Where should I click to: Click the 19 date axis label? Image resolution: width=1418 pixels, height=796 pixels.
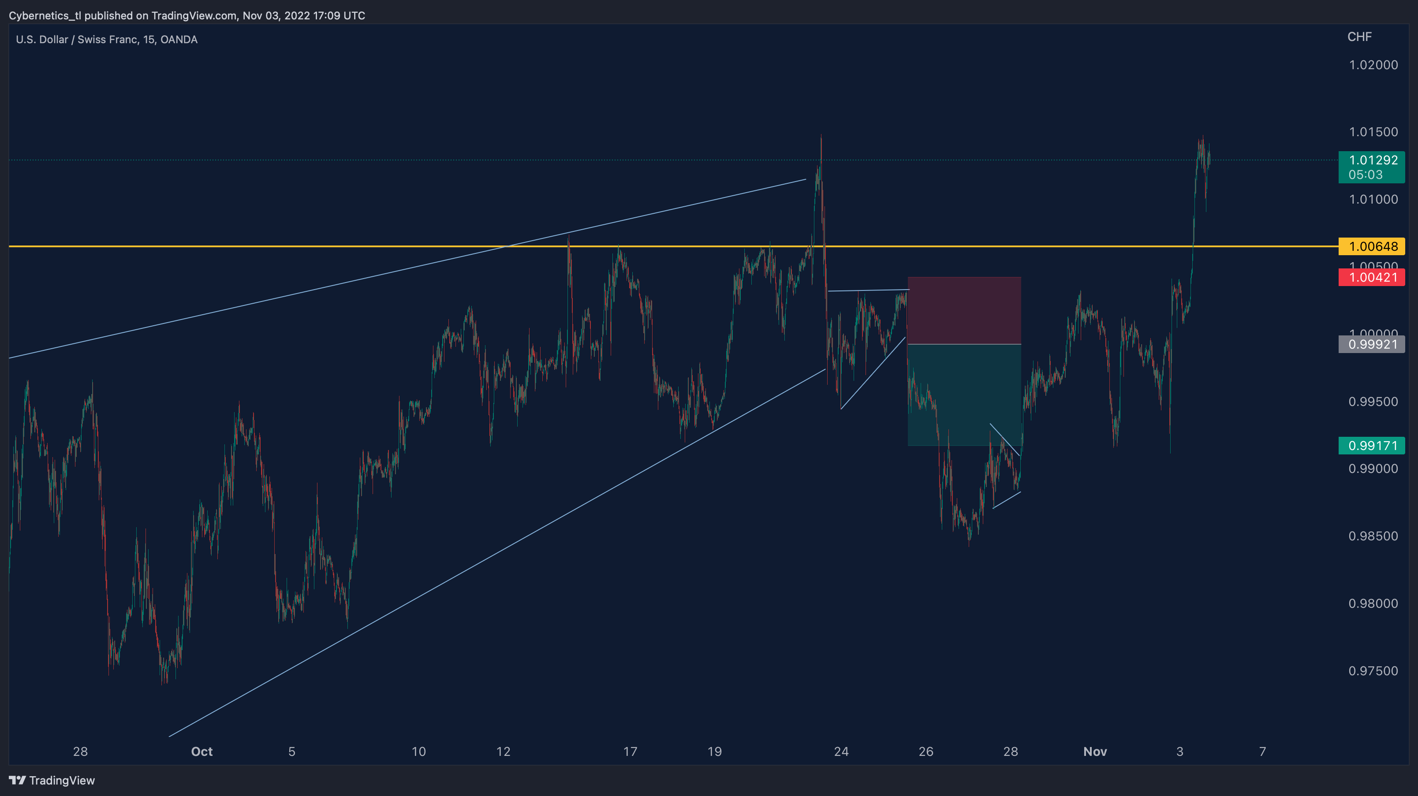pos(714,751)
